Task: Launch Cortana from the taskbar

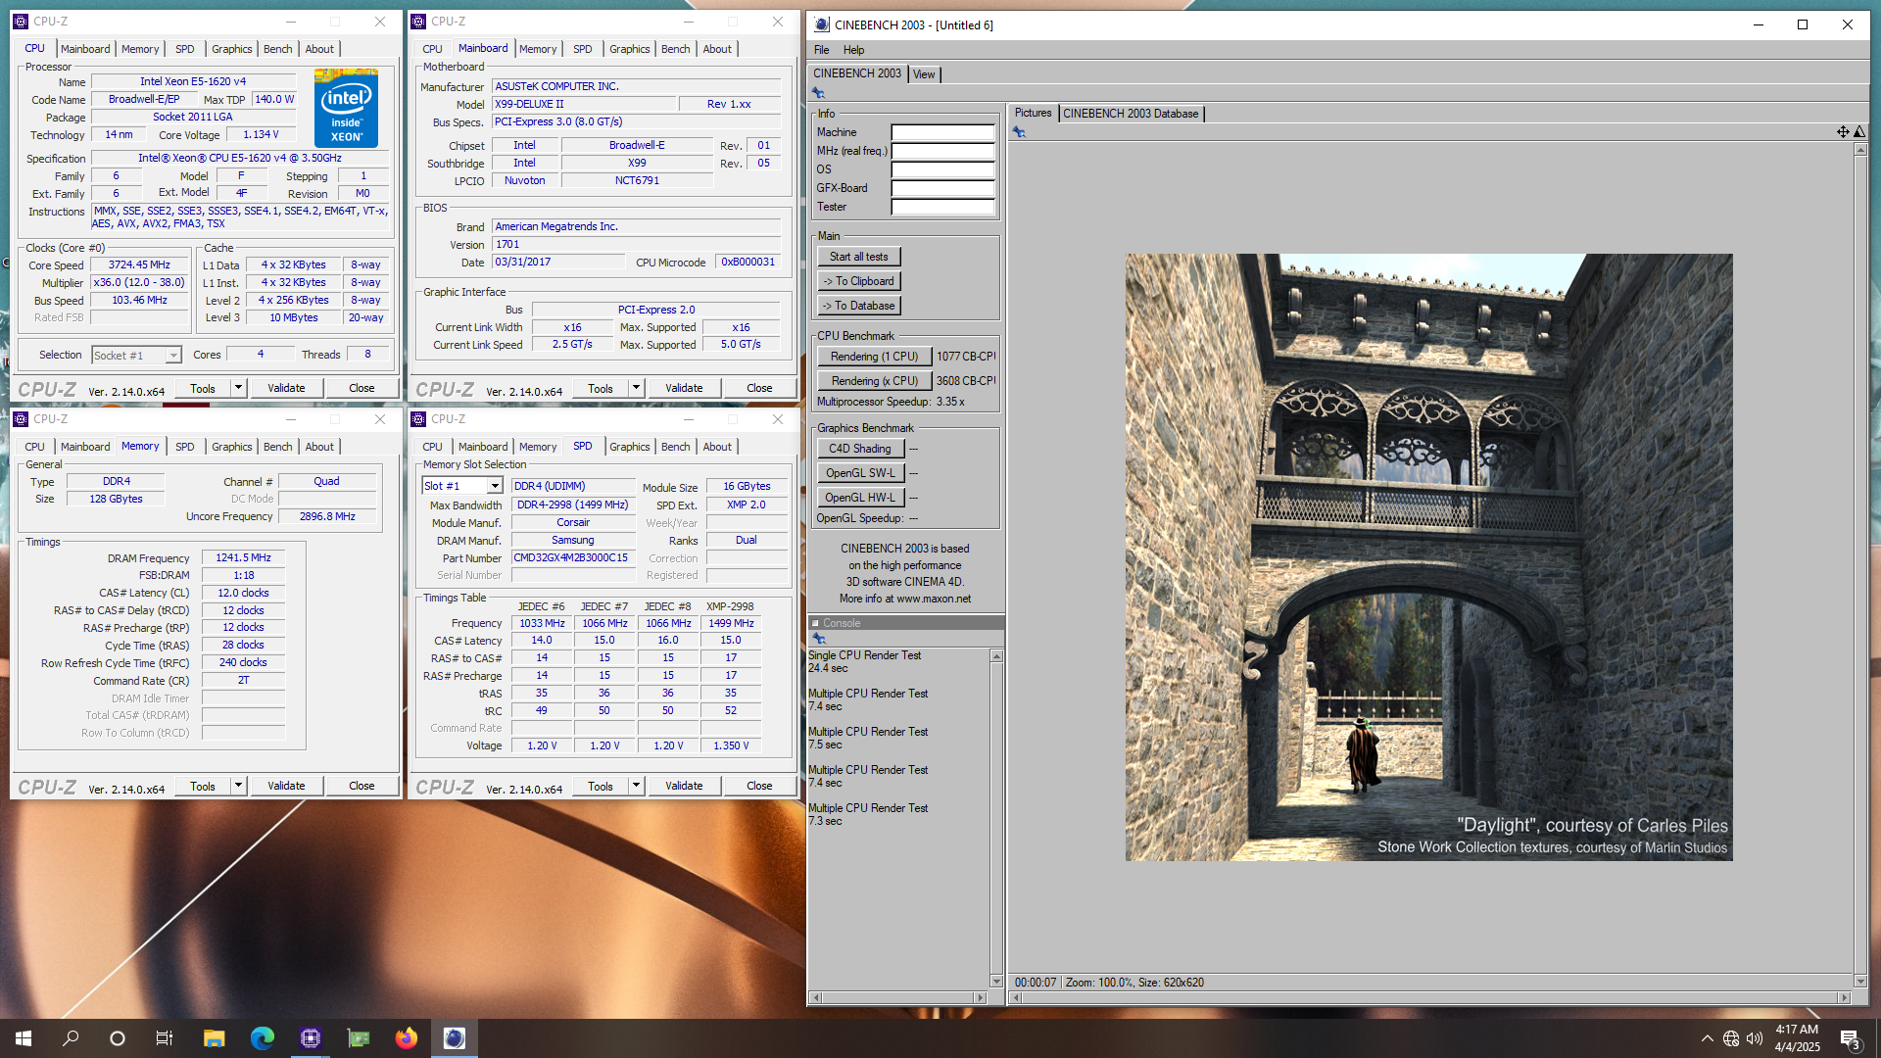Action: point(118,1038)
